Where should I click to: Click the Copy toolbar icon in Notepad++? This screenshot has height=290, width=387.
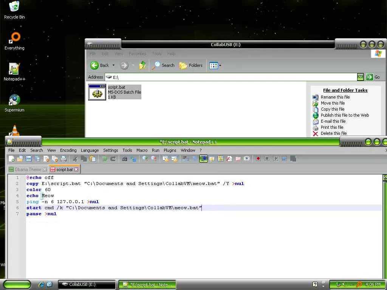coord(84,159)
